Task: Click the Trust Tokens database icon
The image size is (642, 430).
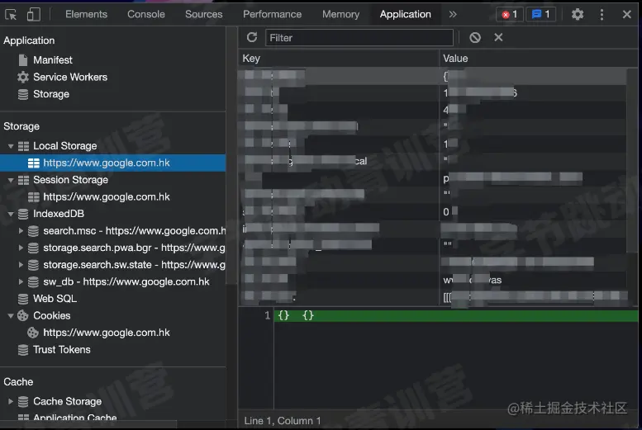Action: [x=23, y=350]
